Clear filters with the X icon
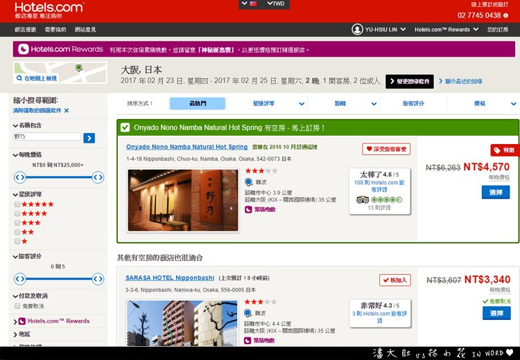This screenshot has height=360, width=520. [67, 111]
